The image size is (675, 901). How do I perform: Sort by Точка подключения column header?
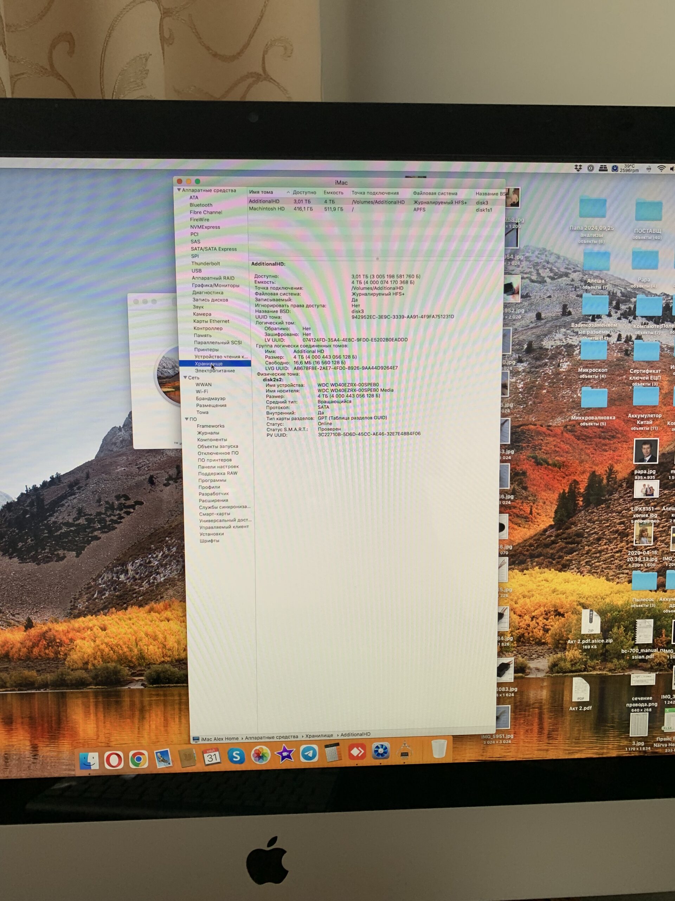point(375,193)
